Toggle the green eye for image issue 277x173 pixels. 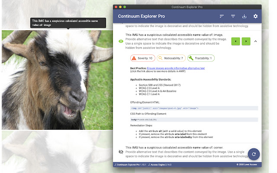click(x=121, y=42)
